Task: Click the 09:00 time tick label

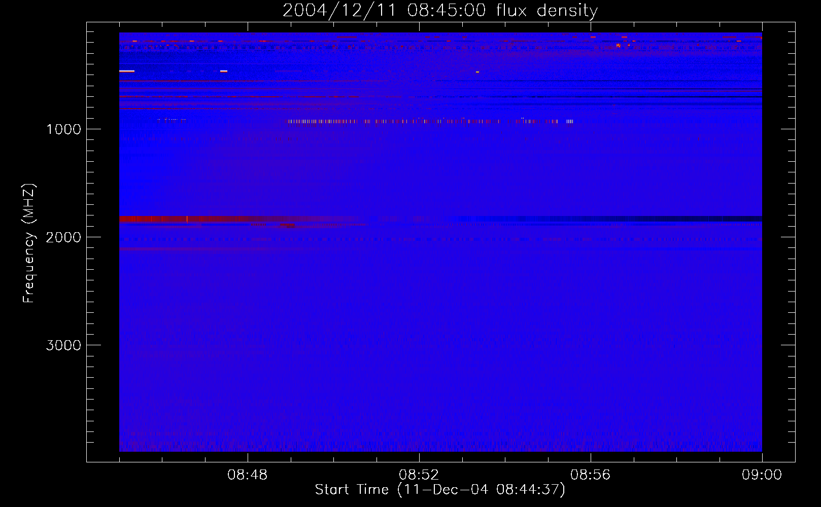Action: [762, 475]
